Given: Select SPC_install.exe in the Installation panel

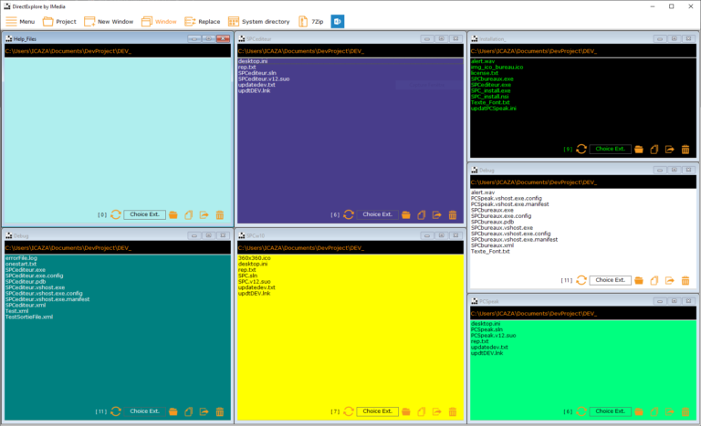Looking at the screenshot, I should (493, 90).
